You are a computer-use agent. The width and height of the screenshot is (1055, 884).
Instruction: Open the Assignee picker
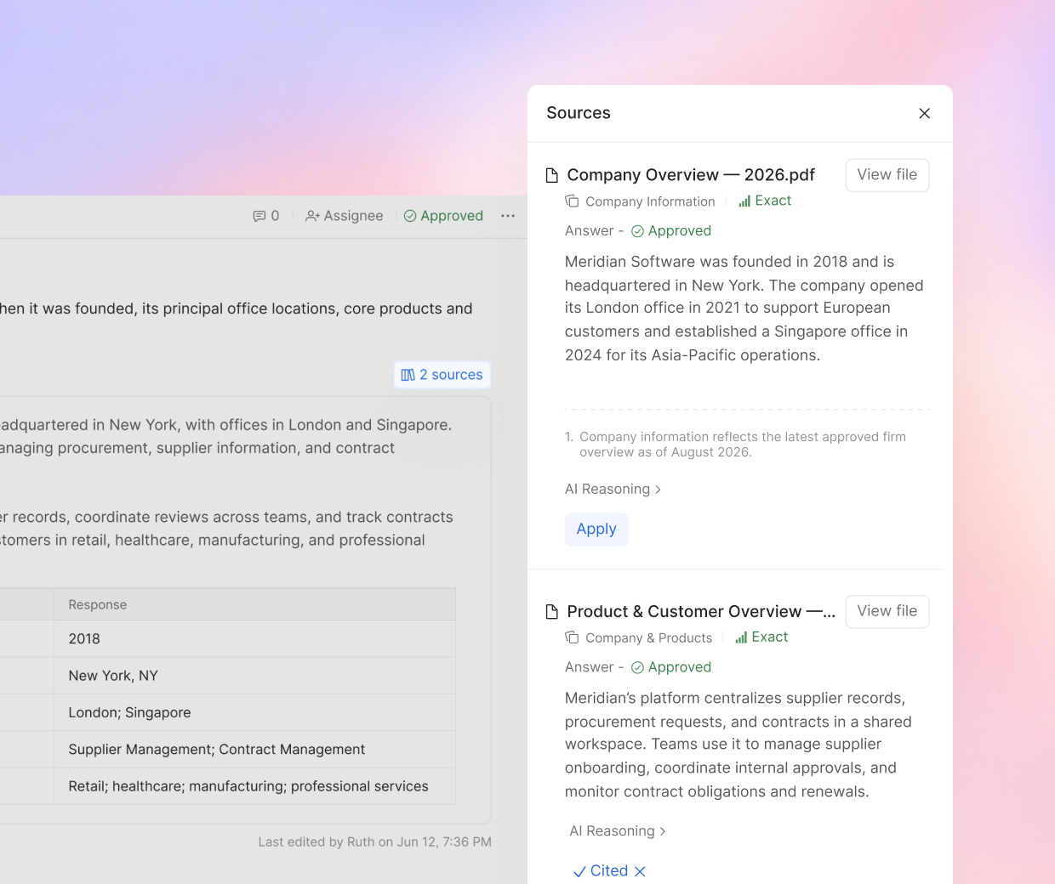click(345, 216)
